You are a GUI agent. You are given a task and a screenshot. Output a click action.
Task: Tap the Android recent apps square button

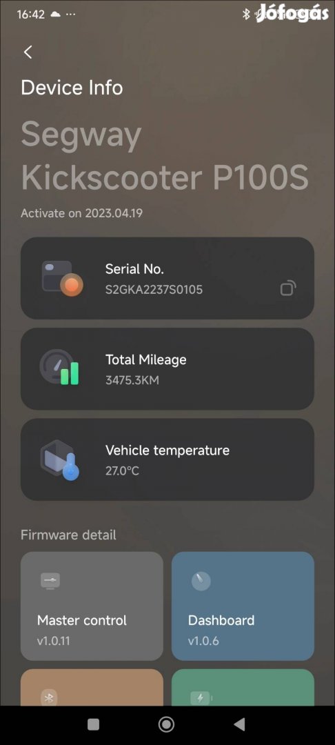[x=94, y=724]
